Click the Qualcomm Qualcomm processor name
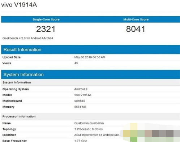This screenshot has width=180, height=142. click(x=89, y=123)
